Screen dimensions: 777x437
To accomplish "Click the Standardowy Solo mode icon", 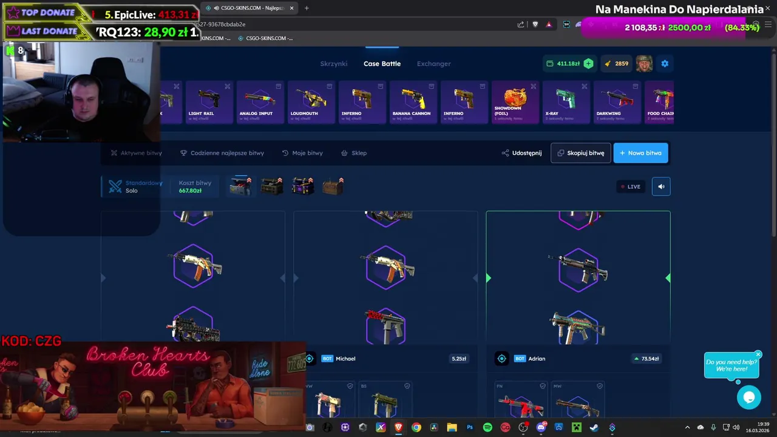I will 115,186.
